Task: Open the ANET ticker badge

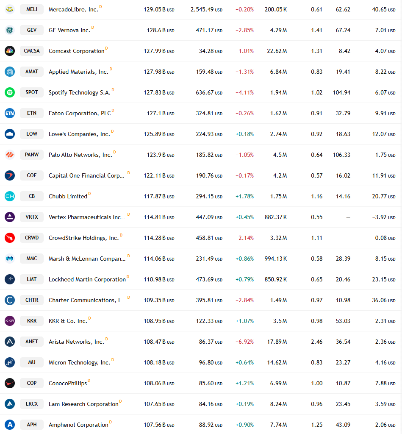Action: [32, 342]
